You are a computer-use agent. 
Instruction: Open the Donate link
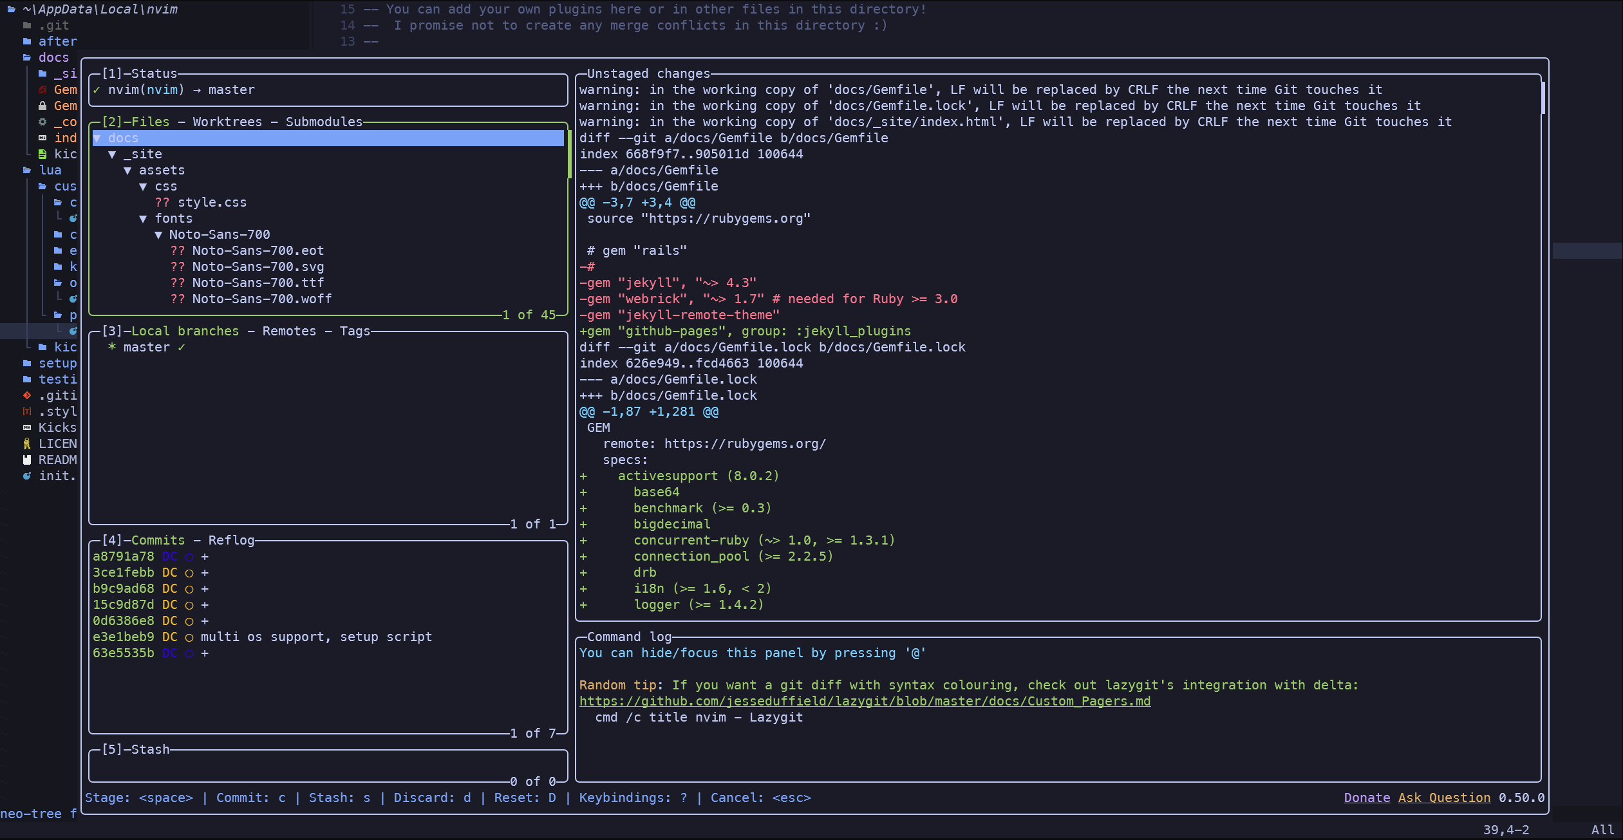pos(1366,797)
